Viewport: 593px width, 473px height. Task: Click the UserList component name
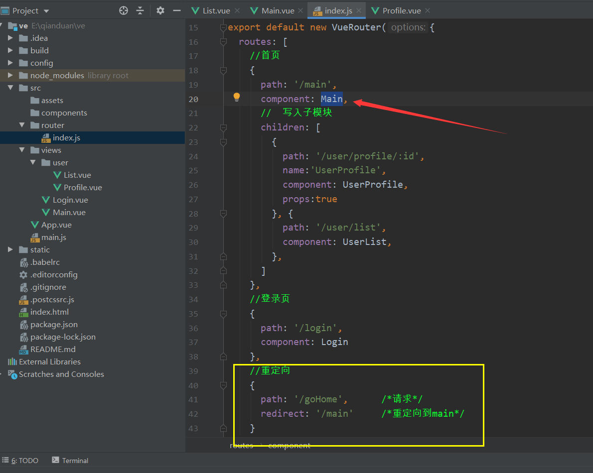pyautogui.click(x=365, y=242)
